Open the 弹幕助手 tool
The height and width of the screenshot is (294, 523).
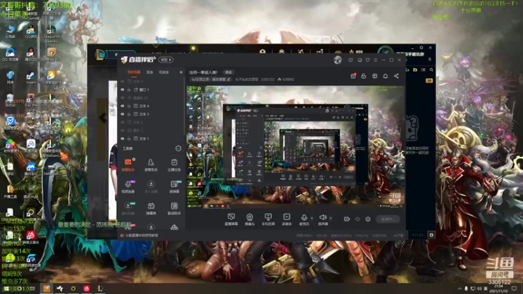pyautogui.click(x=127, y=165)
